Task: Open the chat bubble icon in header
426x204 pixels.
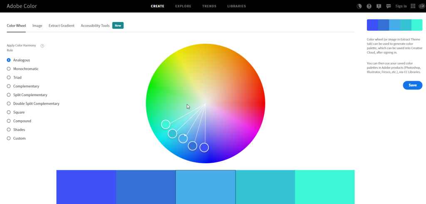Action: (x=389, y=6)
